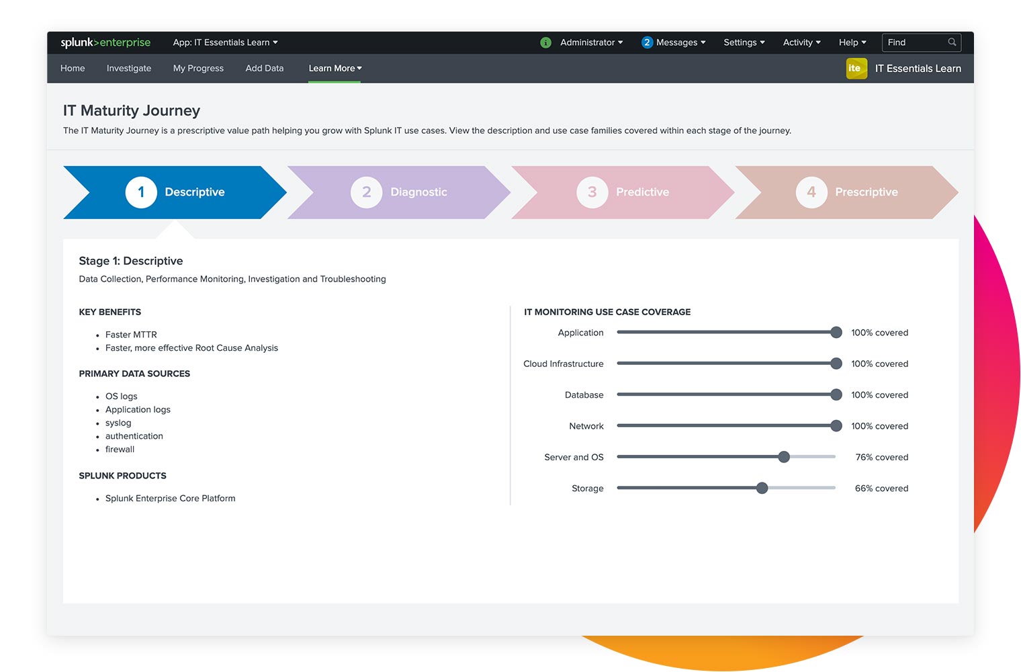Select the Diagnostic stage arrow
This screenshot has width=1021, height=672.
[399, 192]
